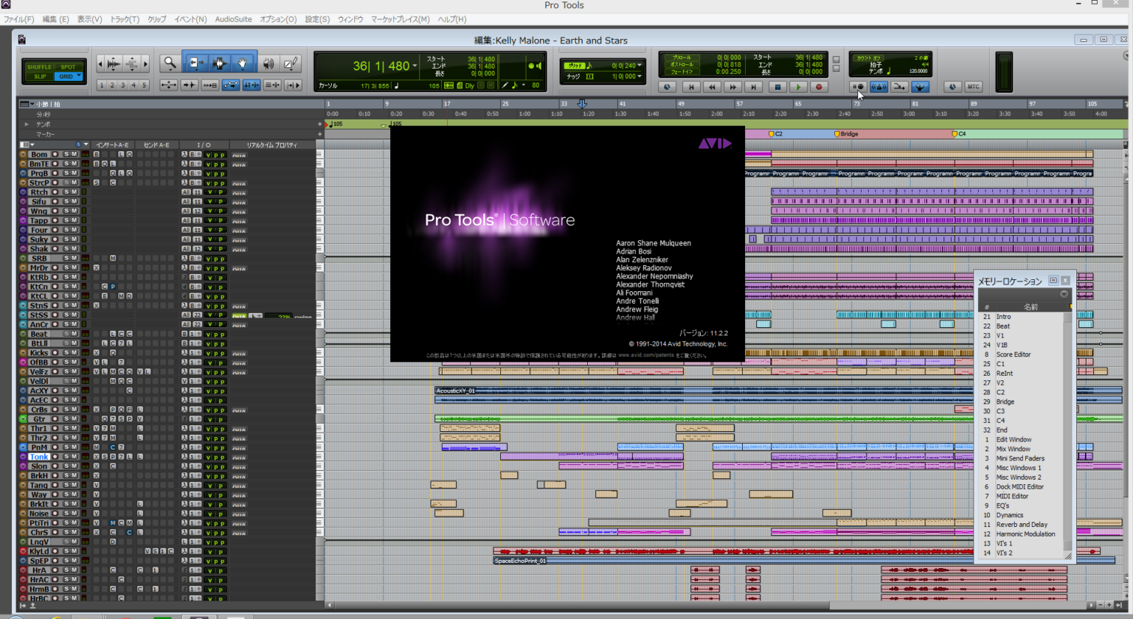
Task: Open the grid value dropdown
Action: point(640,66)
